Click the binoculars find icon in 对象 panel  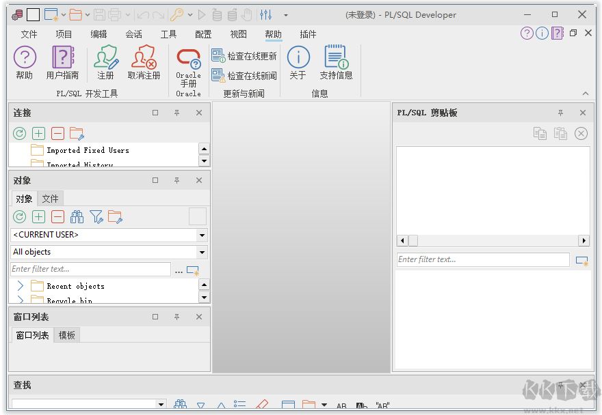tap(77, 217)
